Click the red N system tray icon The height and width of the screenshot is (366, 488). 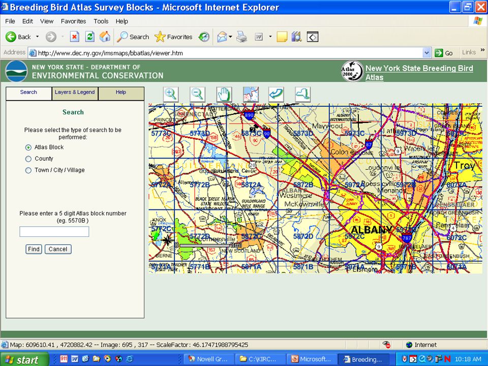tap(447, 359)
